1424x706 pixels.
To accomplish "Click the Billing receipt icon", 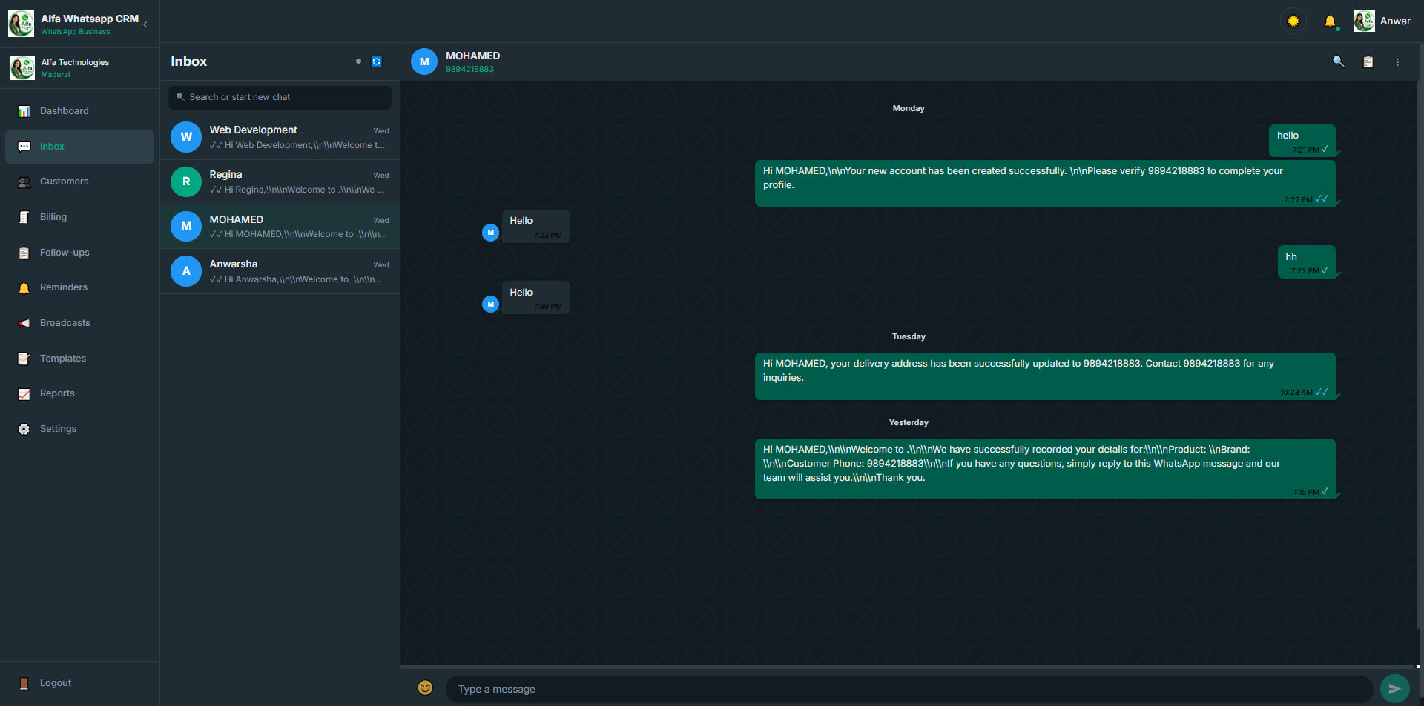I will tap(24, 217).
